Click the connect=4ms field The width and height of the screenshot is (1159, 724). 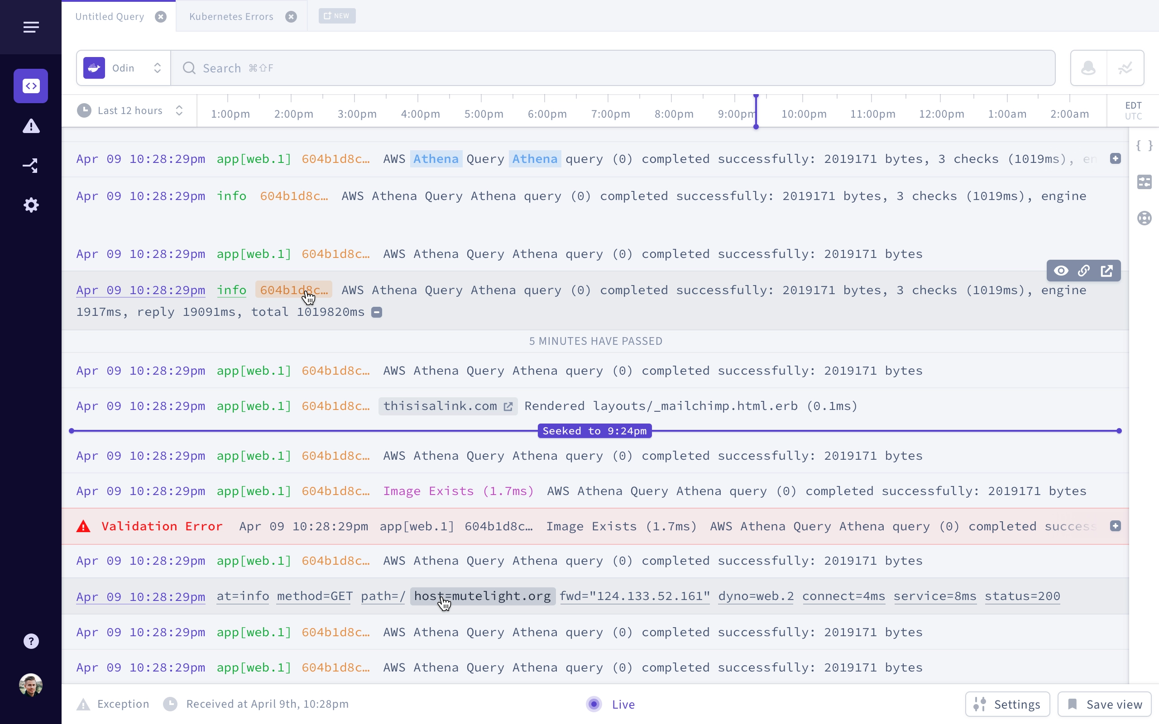(x=844, y=596)
